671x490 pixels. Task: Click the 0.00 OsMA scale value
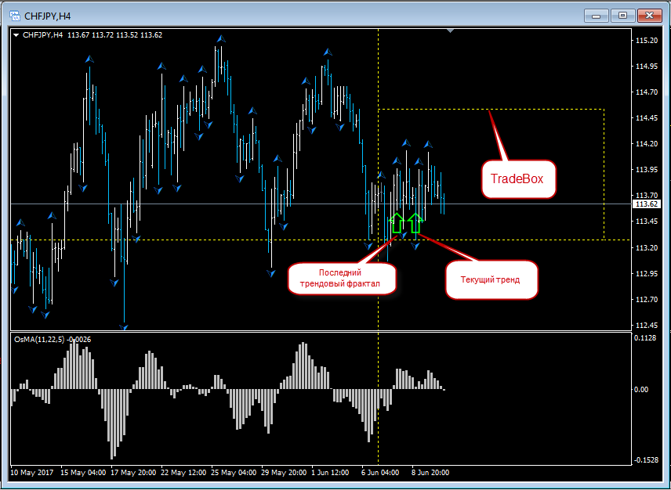[x=642, y=390]
